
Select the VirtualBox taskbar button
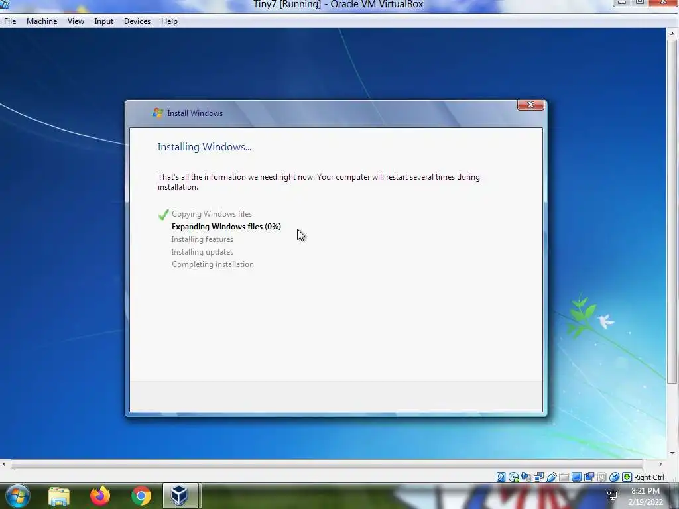coord(180,496)
